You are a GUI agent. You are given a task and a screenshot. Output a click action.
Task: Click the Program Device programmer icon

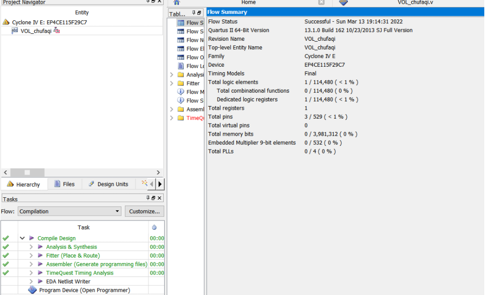click(x=32, y=290)
